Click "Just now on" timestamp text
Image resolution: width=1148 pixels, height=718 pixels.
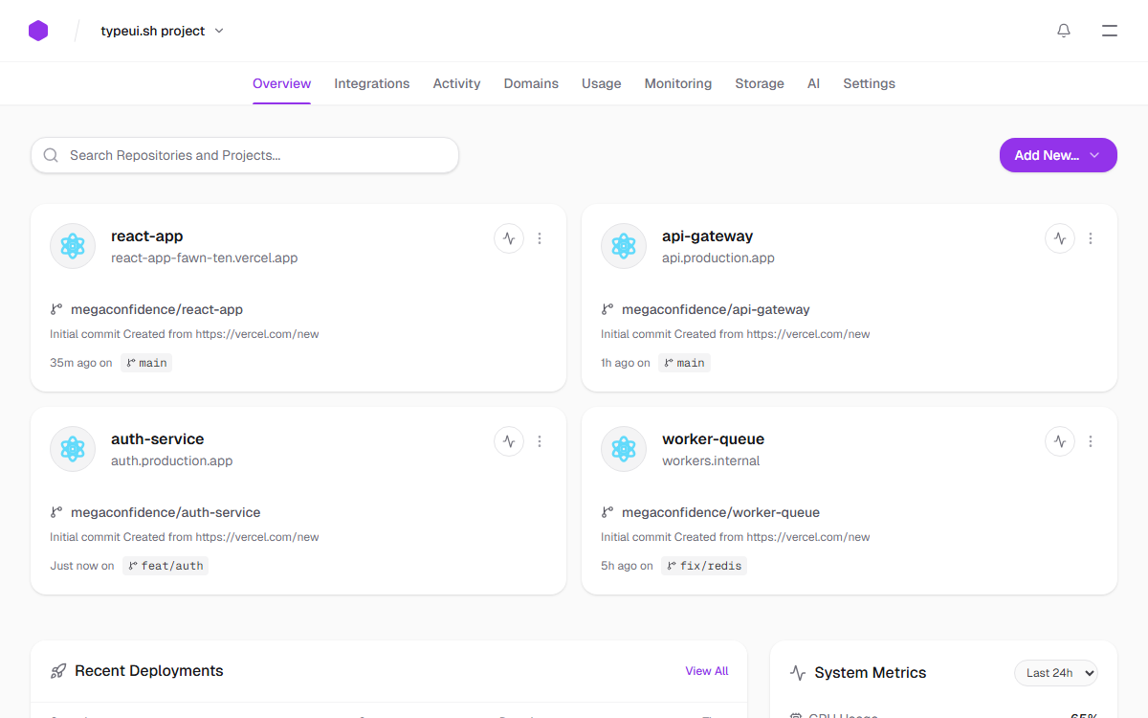pos(82,566)
